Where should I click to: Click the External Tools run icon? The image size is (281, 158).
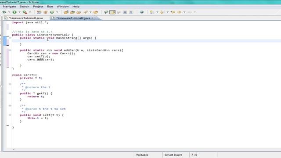point(25,12)
